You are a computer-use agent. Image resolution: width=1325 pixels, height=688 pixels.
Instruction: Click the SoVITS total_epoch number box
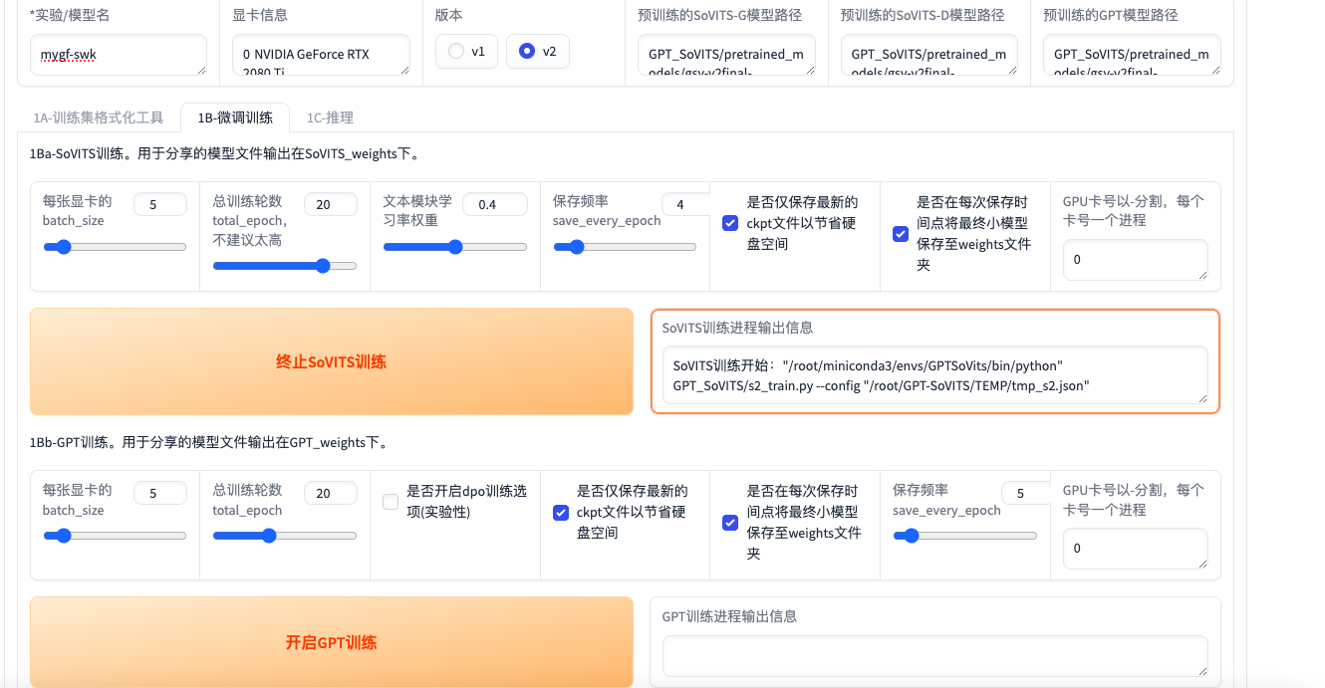(330, 205)
